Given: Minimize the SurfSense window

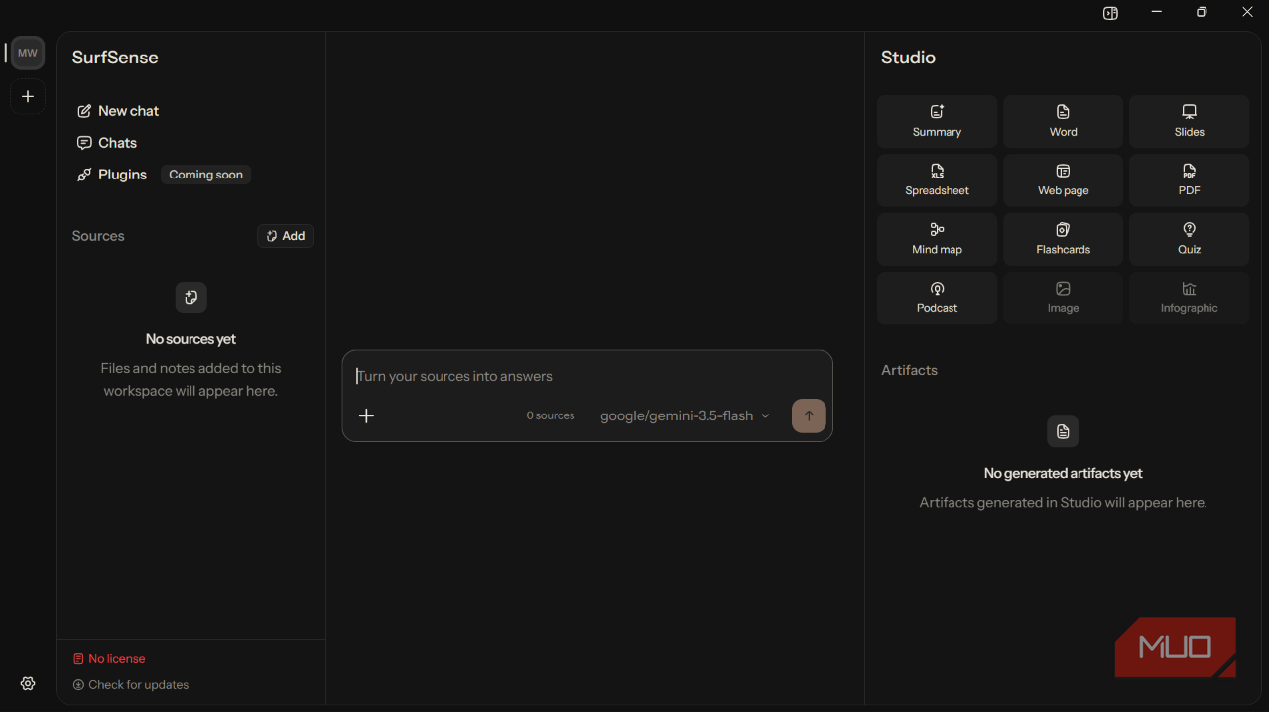Looking at the screenshot, I should click(1156, 12).
